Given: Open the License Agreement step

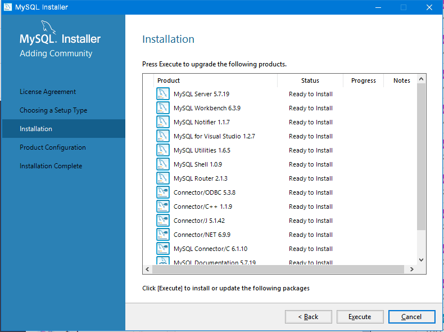Looking at the screenshot, I should (48, 92).
